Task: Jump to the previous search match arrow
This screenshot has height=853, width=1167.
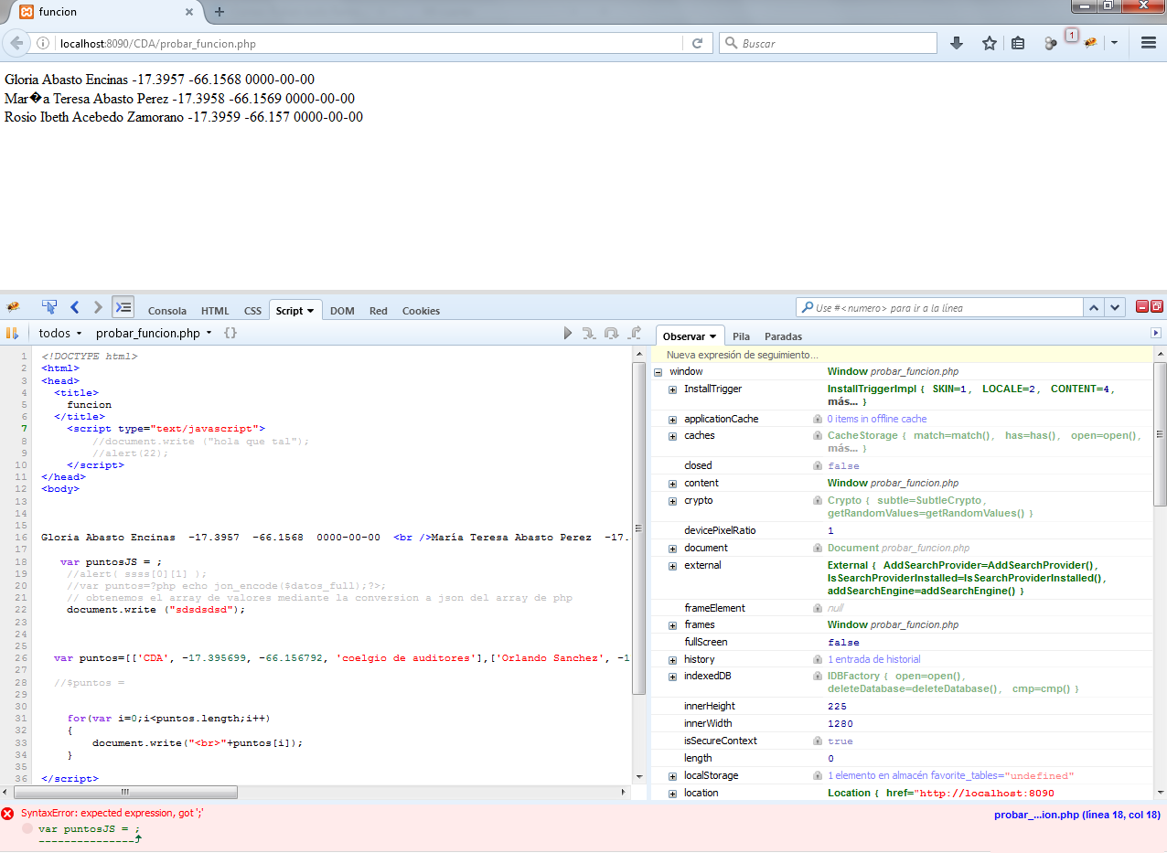Action: 1096,308
